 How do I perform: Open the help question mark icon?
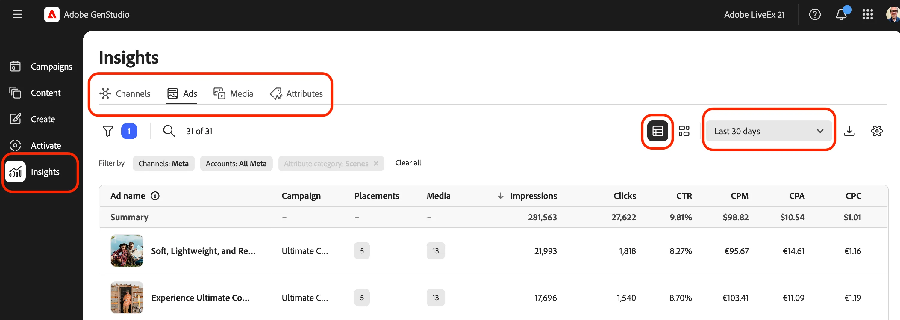tap(814, 14)
